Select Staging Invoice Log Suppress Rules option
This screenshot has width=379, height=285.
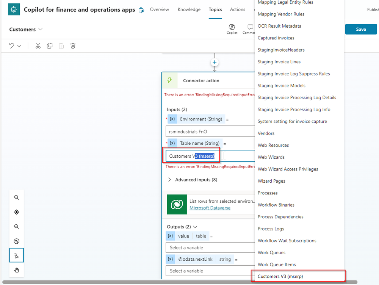tap(299, 74)
